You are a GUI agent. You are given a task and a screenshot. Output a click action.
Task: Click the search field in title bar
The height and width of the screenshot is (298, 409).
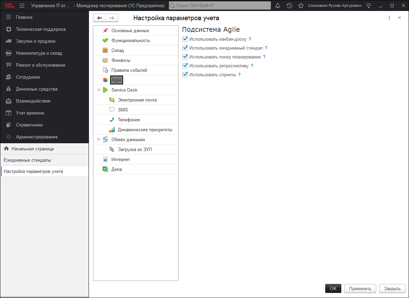[x=220, y=6]
